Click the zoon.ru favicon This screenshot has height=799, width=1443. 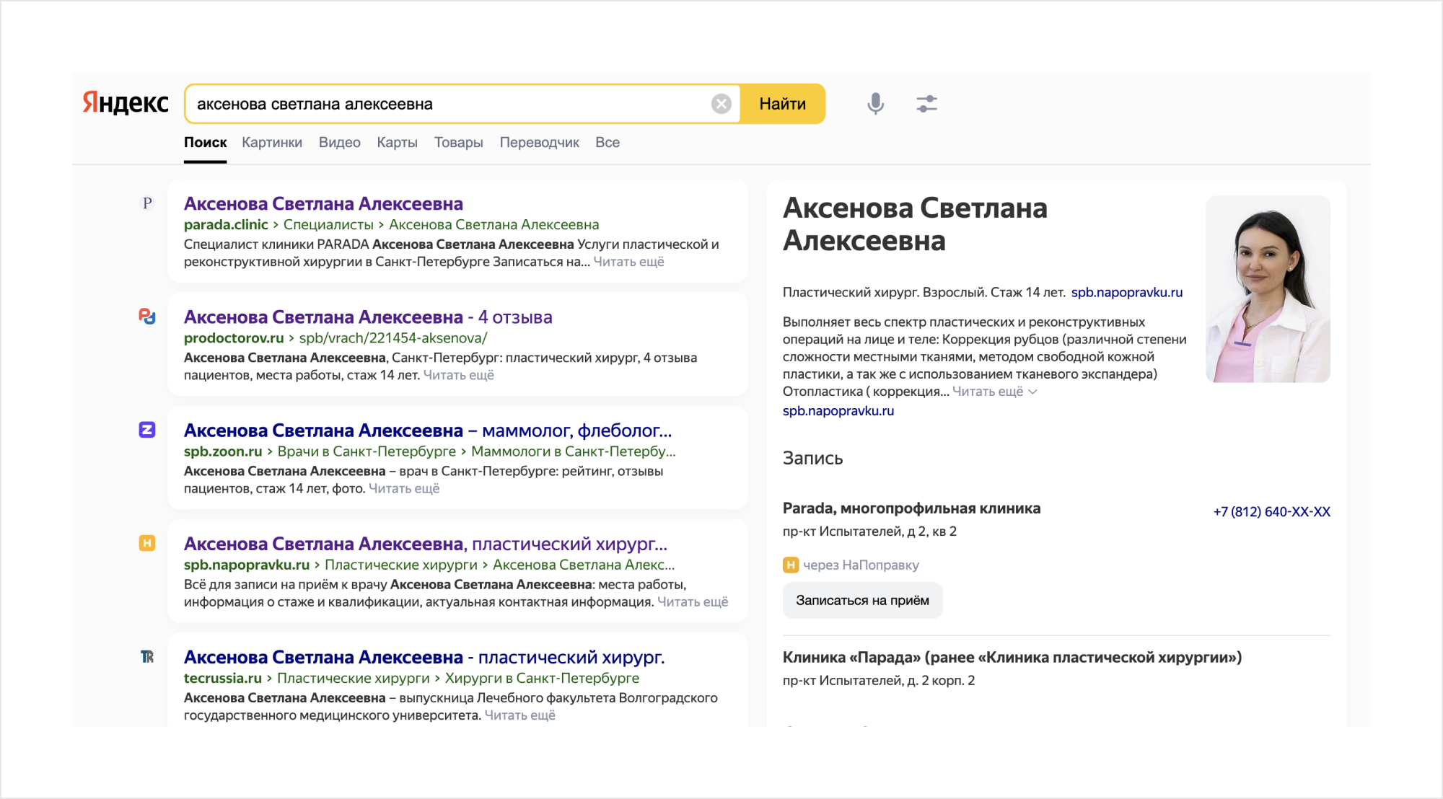tap(147, 430)
